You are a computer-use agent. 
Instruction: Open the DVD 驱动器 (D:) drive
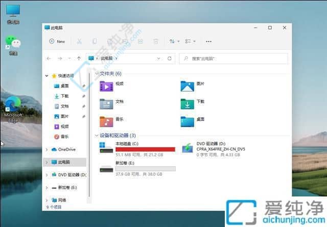pos(188,147)
